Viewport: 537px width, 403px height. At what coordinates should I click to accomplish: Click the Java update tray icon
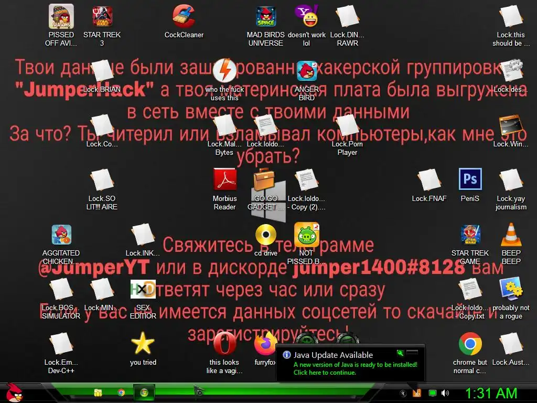416,393
